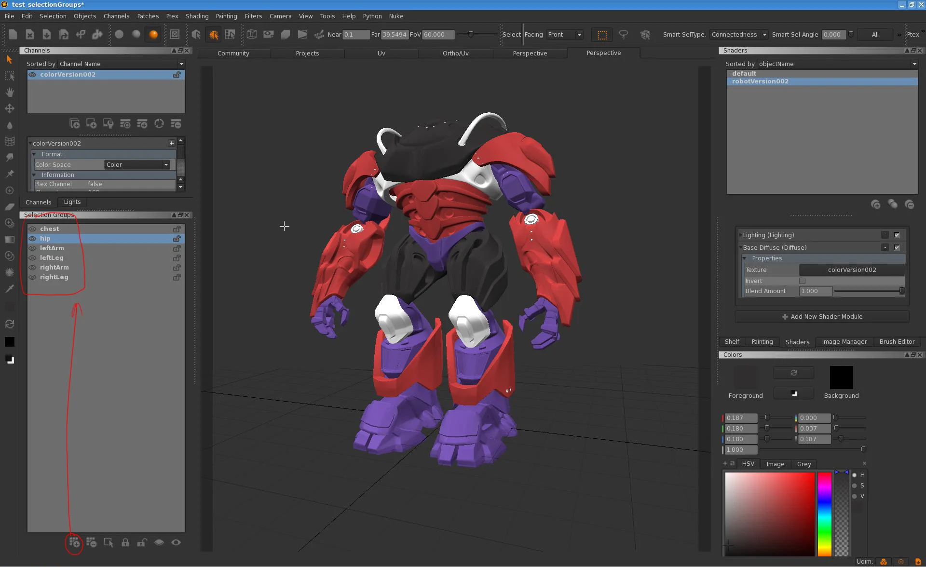Pick the eyedropper Color Picker tool
Viewport: 926px width, 567px height.
coord(9,288)
